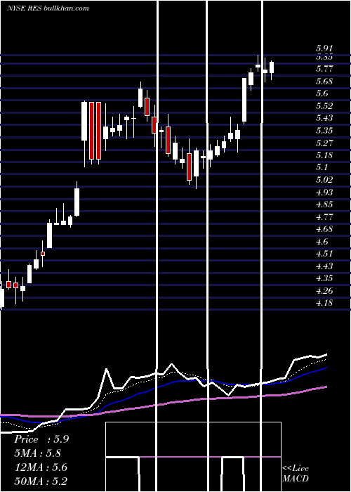351x492 pixels.
Task: Click the 5.02 price level label
Action: 324,180
